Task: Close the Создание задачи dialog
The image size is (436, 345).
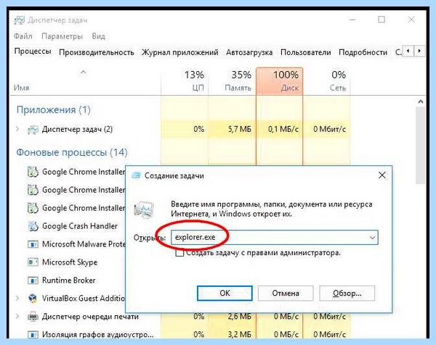Action: point(382,175)
